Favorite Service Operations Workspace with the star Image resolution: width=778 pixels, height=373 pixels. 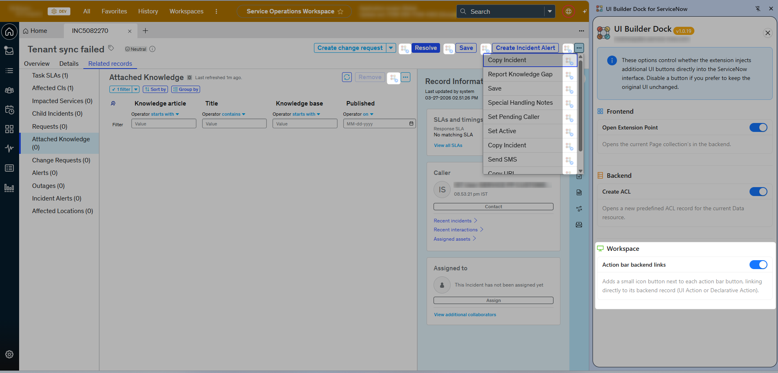coord(340,12)
